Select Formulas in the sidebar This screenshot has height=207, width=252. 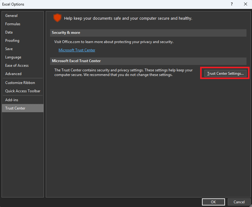point(13,24)
